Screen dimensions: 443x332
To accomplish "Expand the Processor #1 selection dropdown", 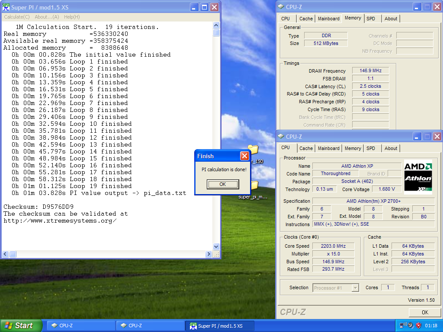I will [x=355, y=288].
